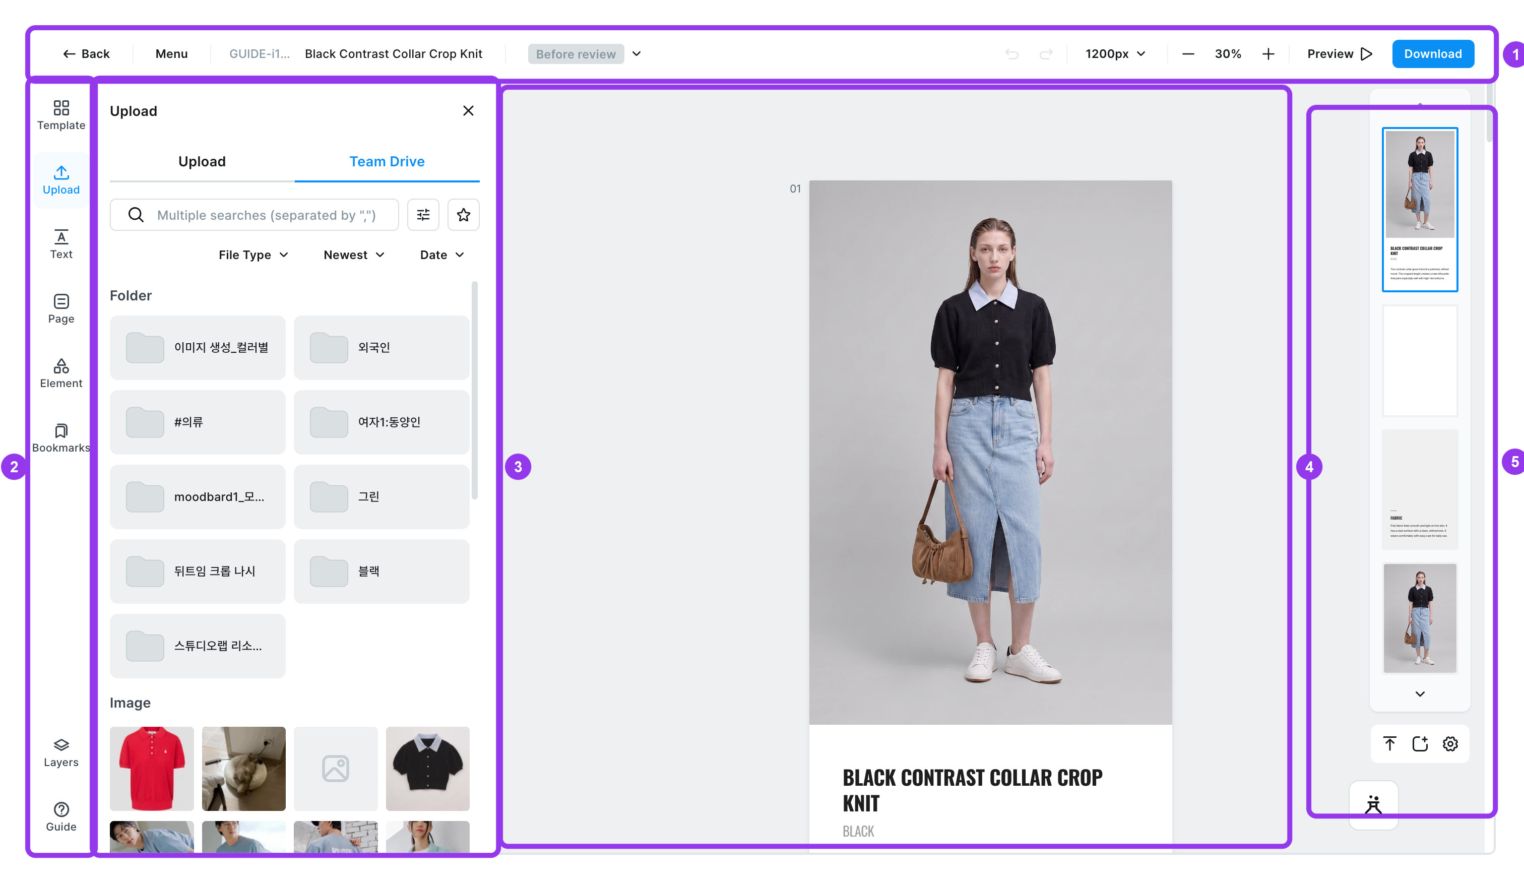This screenshot has width=1524, height=883.
Task: Open the Bookmarks sidebar panel
Action: (x=61, y=438)
